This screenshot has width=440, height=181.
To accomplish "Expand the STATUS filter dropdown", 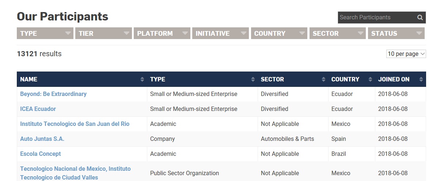I will [396, 33].
